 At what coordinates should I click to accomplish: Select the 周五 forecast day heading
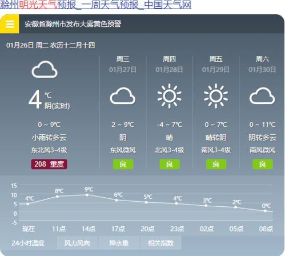pos(216,59)
